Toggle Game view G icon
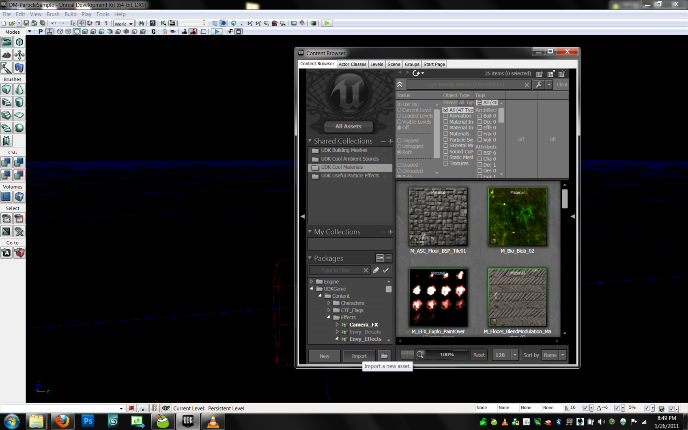688x430 pixels. pos(153,31)
